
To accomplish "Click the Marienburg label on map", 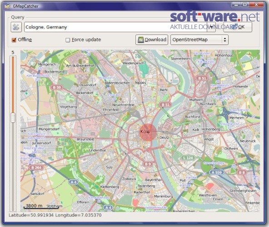I will pos(163,196).
